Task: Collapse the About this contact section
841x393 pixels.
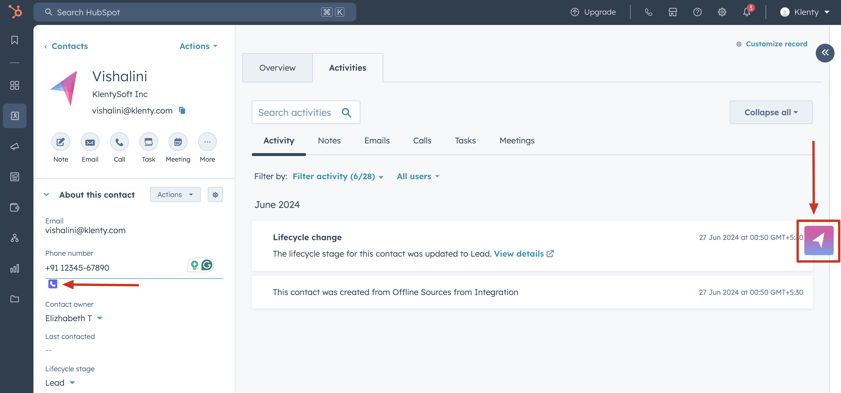Action: click(46, 194)
